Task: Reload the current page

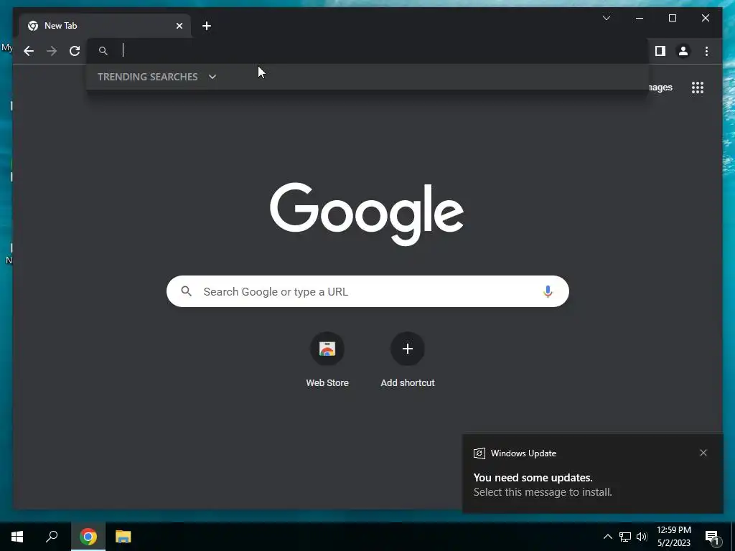Action: [75, 51]
